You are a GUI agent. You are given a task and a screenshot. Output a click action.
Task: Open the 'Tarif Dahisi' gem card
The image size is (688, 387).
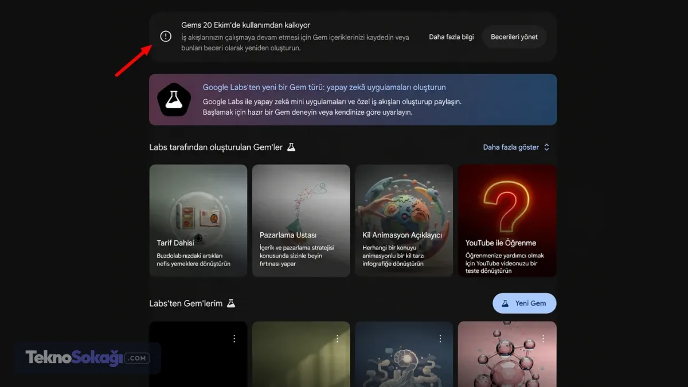[x=198, y=221]
